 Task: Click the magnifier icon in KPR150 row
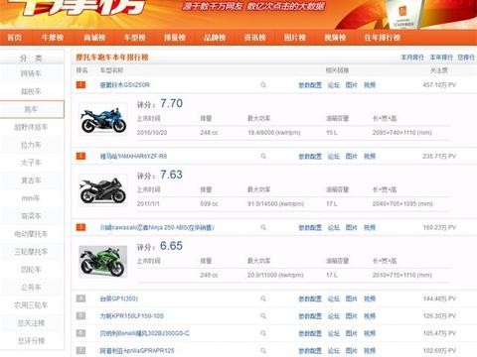263,316
